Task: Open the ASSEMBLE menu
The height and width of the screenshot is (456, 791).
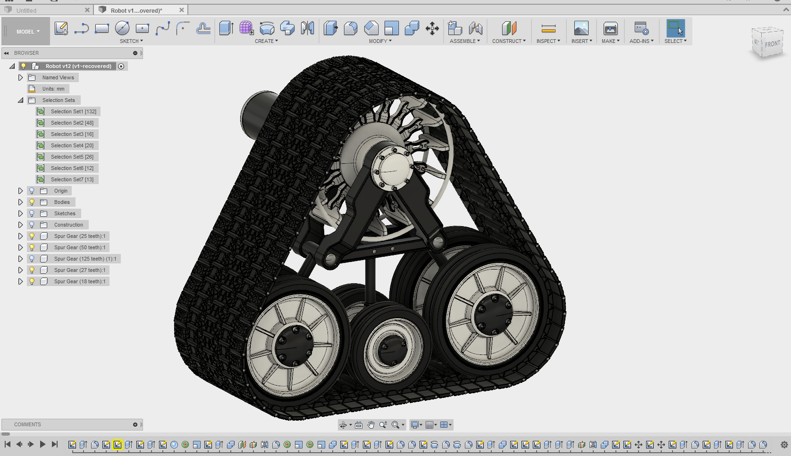Action: tap(464, 41)
